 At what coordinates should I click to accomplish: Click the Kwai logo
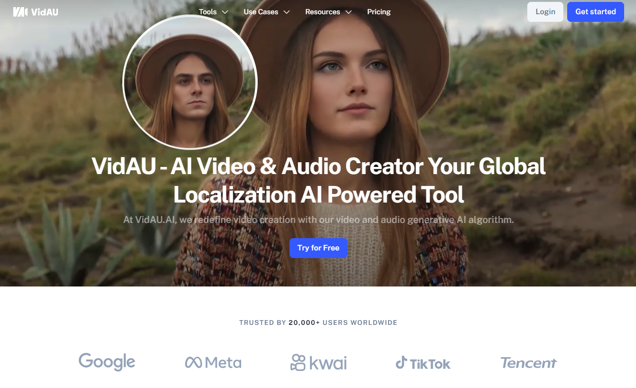(x=318, y=363)
